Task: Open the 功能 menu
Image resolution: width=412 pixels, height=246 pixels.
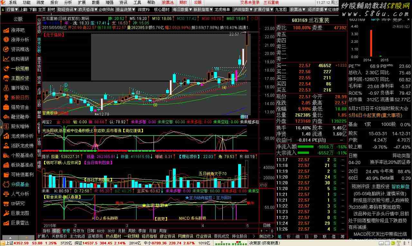Action: (27, 2)
